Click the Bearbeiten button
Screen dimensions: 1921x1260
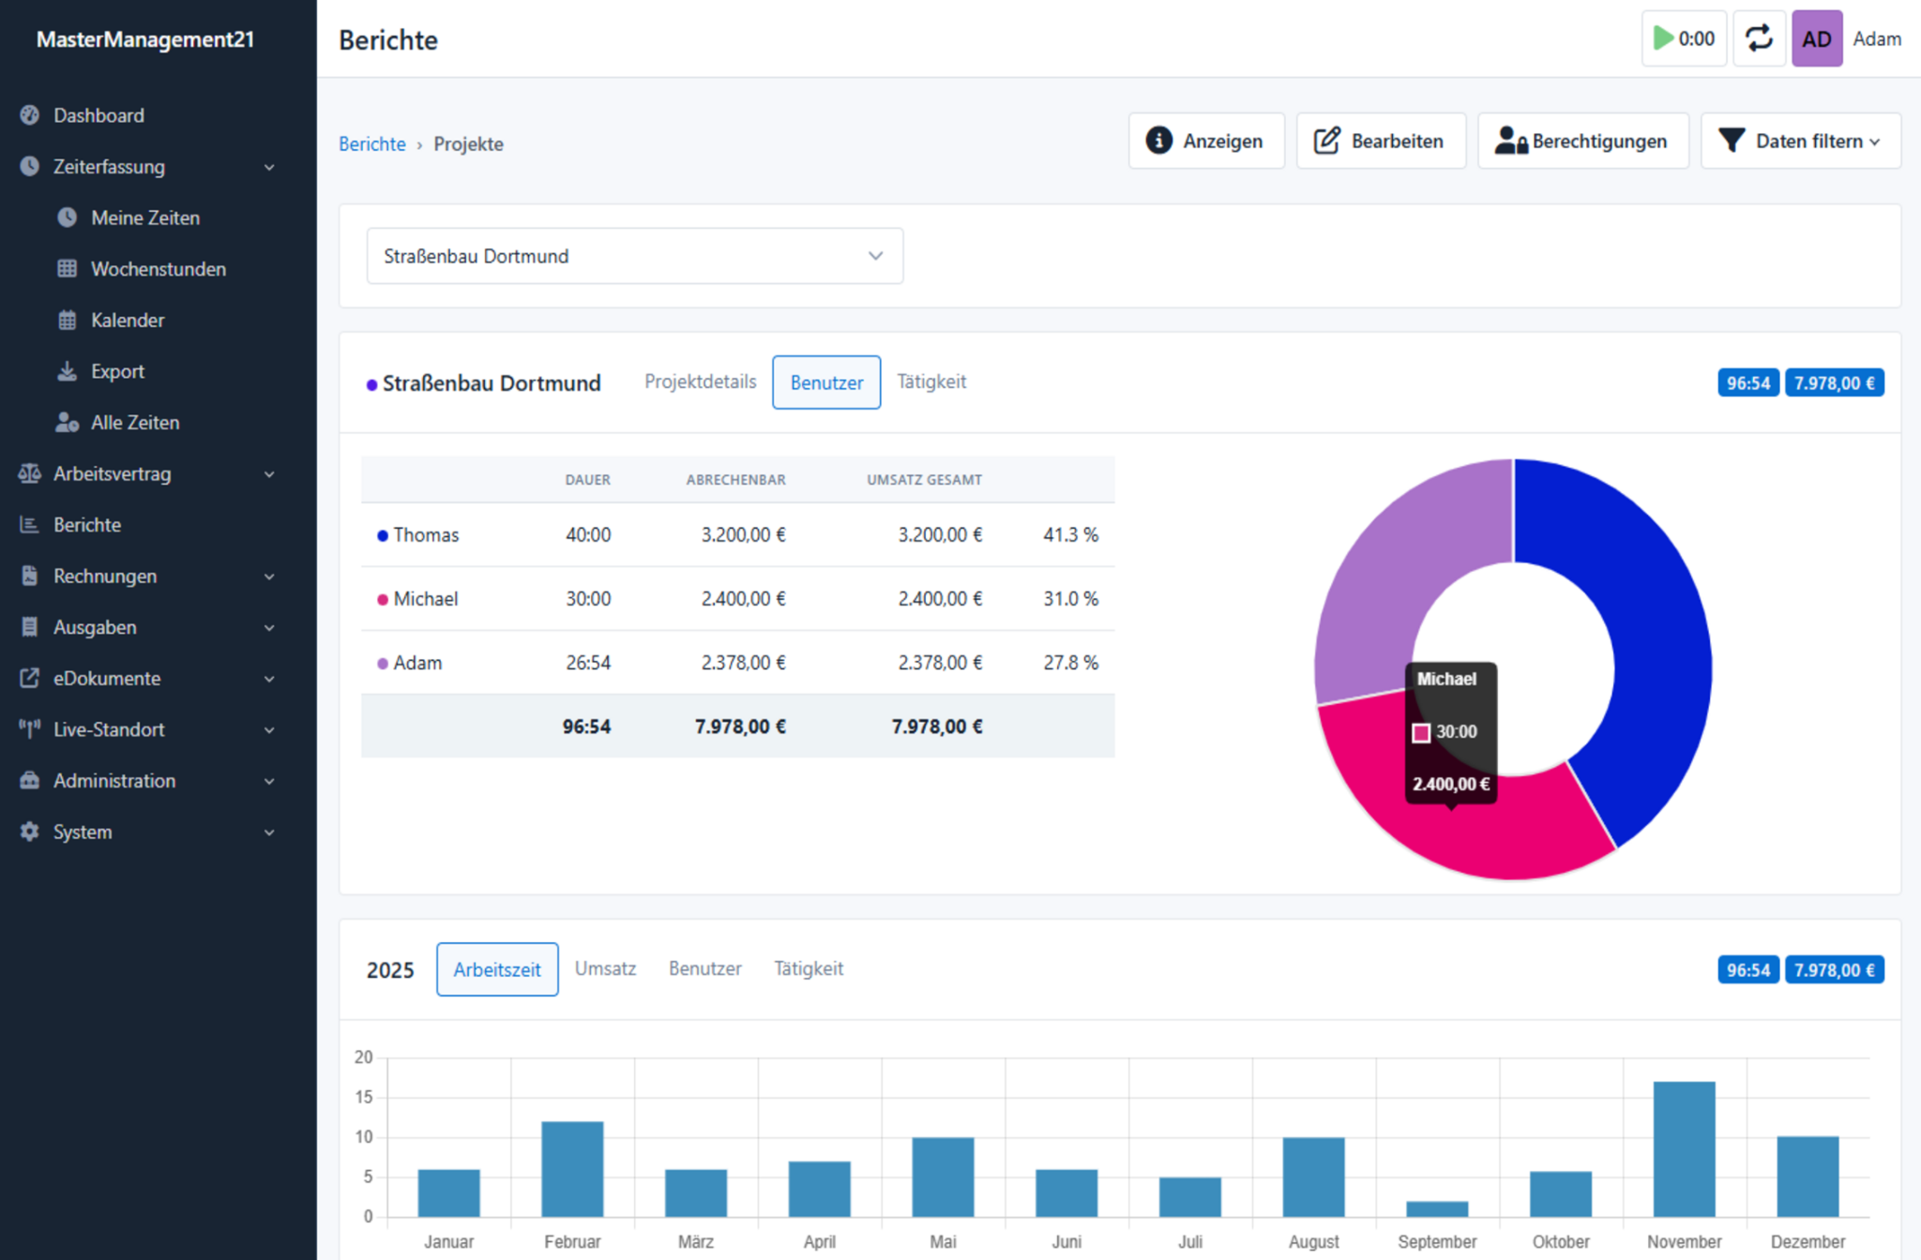point(1381,141)
